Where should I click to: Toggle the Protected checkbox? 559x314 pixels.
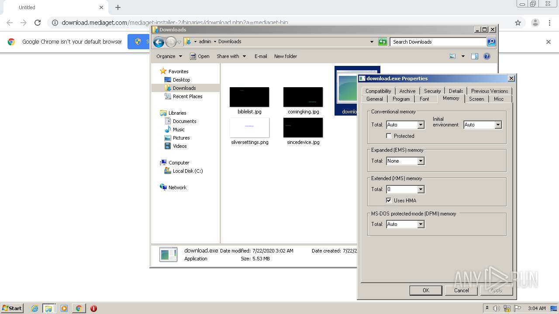(x=389, y=136)
